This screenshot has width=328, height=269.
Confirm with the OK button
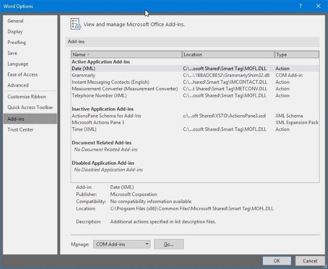276,261
